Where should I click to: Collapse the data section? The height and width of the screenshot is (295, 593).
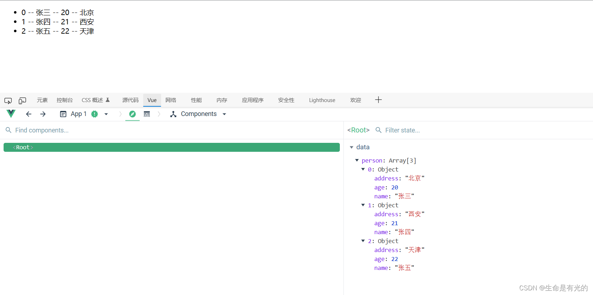352,147
